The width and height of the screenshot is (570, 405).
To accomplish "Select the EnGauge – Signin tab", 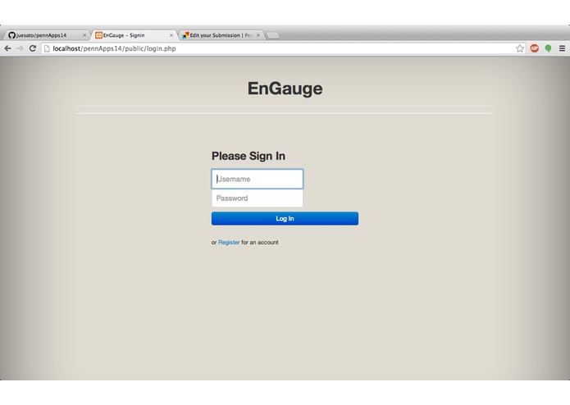I will [133, 35].
